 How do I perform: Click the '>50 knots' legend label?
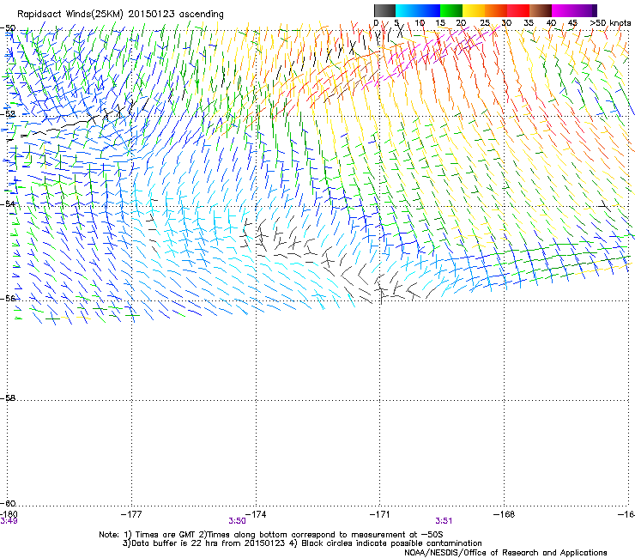(x=610, y=23)
